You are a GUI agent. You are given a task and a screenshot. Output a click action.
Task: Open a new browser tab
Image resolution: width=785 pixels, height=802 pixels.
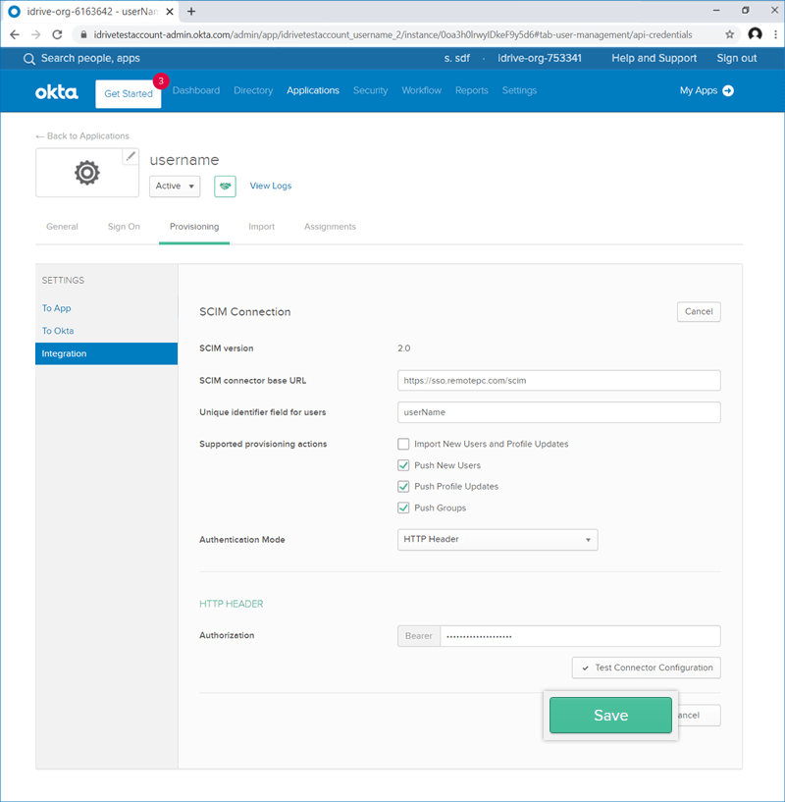pos(191,11)
